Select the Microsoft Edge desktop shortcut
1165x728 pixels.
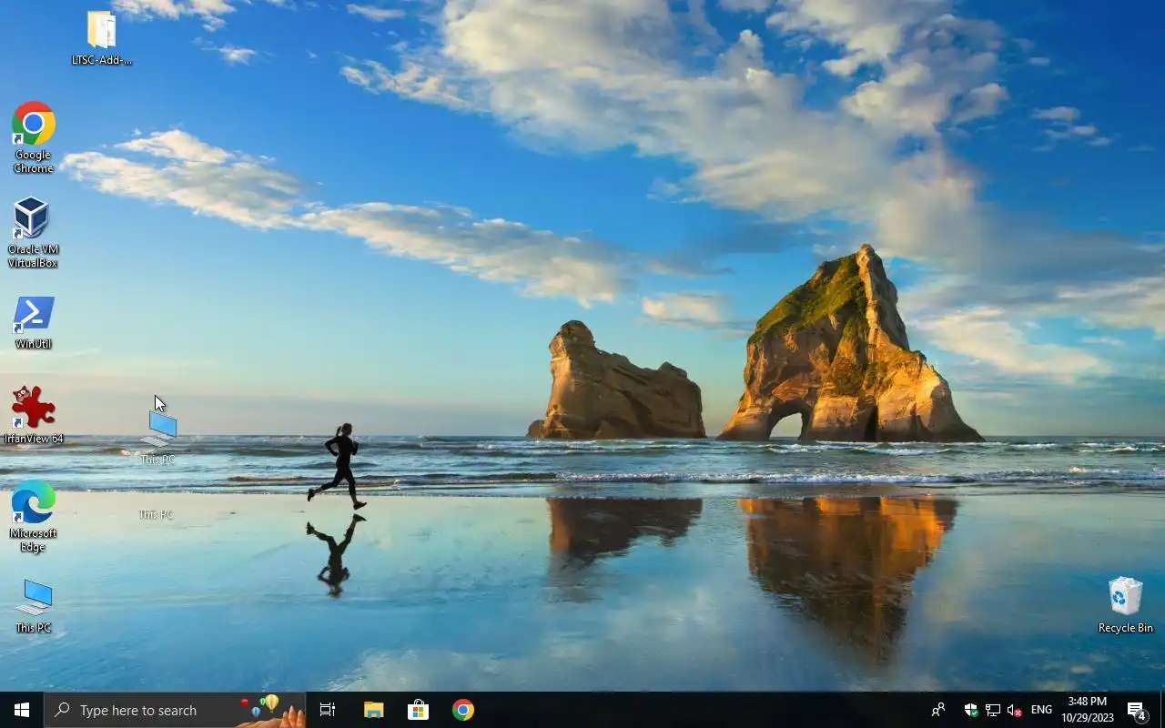(x=34, y=516)
